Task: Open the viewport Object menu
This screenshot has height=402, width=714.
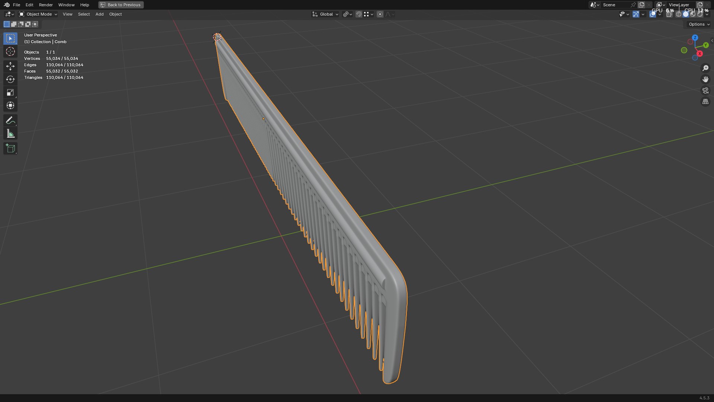Action: 115,14
